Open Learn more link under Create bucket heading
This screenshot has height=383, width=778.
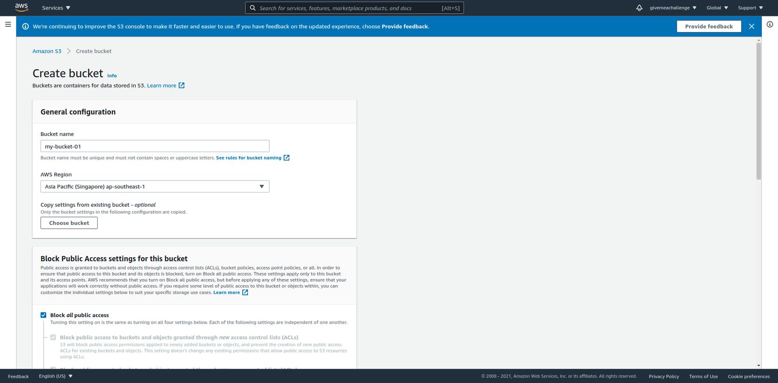[162, 86]
